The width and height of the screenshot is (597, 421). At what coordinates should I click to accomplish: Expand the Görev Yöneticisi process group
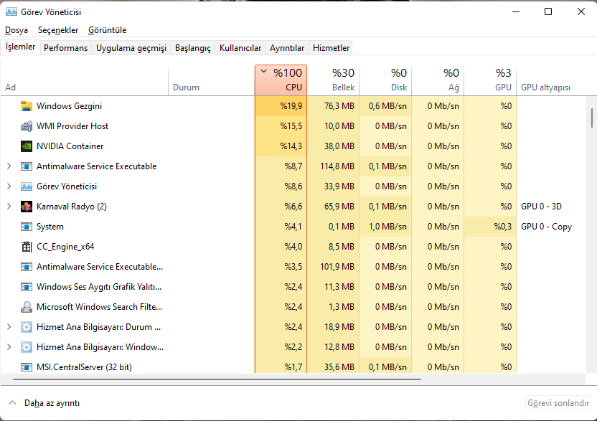9,186
